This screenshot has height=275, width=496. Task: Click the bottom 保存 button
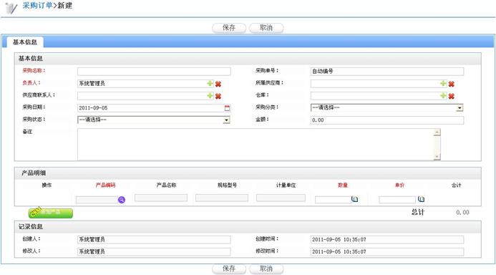(229, 269)
